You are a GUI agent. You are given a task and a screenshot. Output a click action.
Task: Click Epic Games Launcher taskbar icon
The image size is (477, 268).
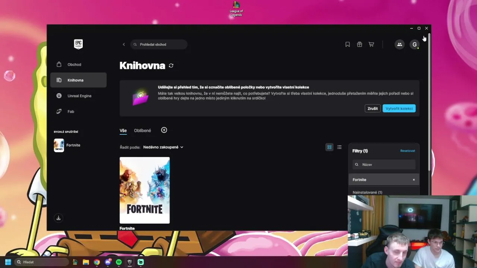pyautogui.click(x=130, y=262)
